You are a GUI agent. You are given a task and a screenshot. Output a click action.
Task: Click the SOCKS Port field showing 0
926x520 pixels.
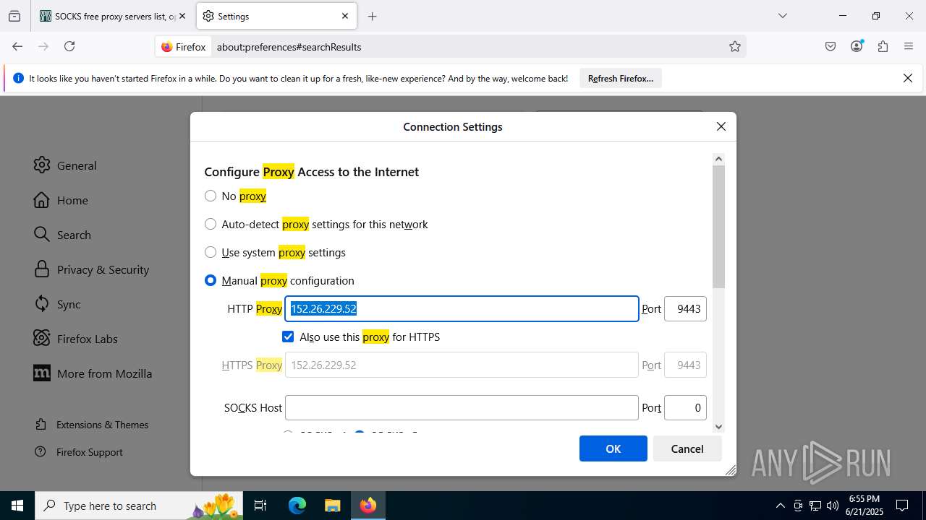685,407
